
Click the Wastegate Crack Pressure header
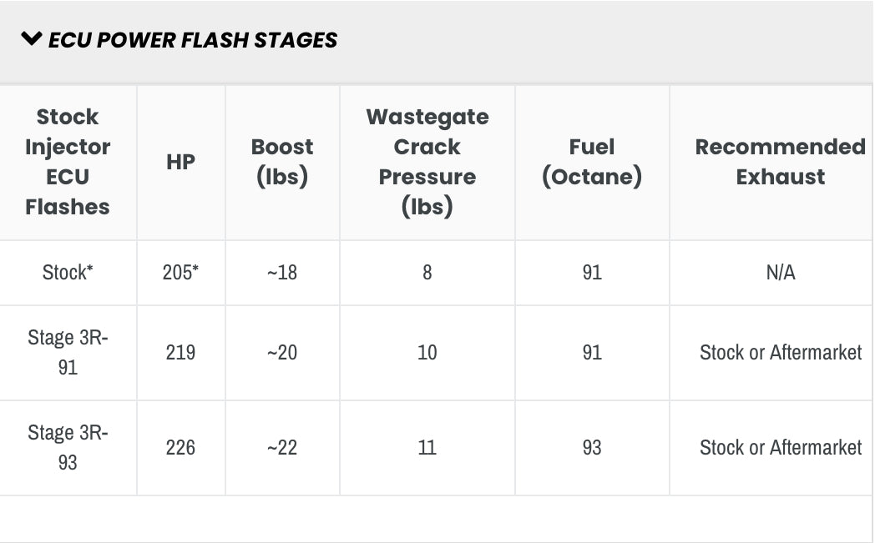click(427, 162)
